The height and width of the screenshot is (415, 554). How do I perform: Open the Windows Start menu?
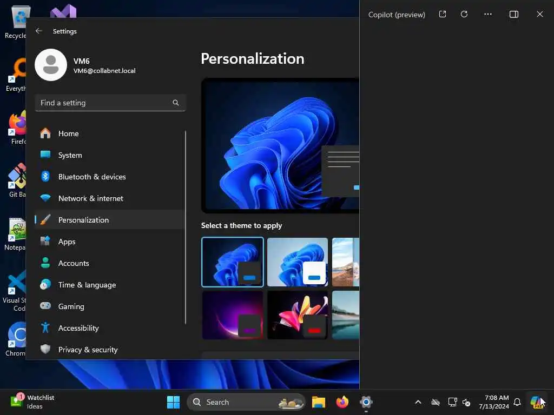173,402
